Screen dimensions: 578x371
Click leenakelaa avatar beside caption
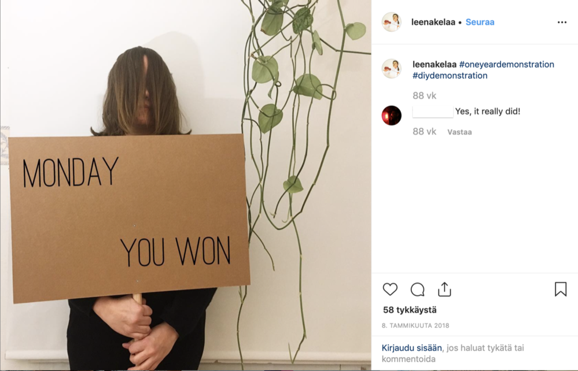[391, 68]
